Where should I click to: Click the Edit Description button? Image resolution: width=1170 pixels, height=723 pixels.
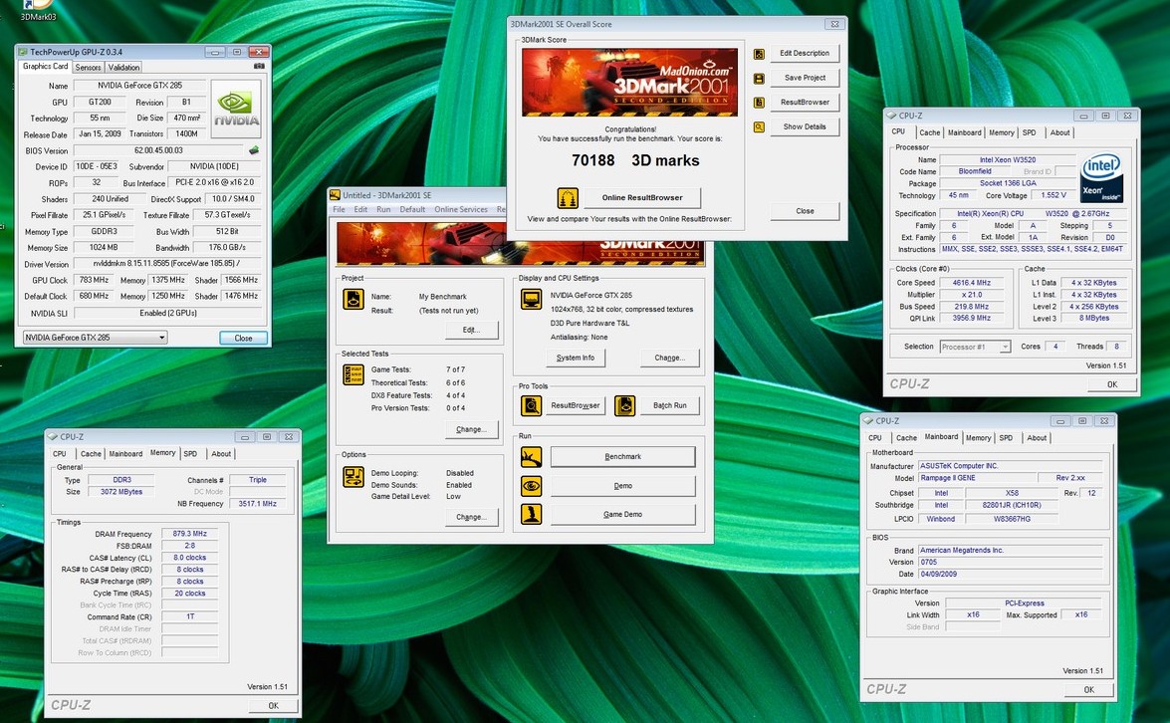pos(805,53)
